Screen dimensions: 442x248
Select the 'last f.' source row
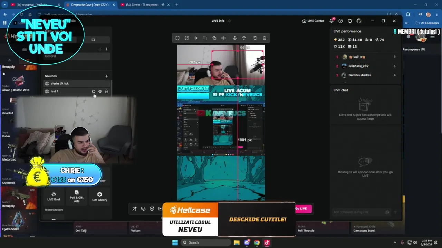pos(77,91)
